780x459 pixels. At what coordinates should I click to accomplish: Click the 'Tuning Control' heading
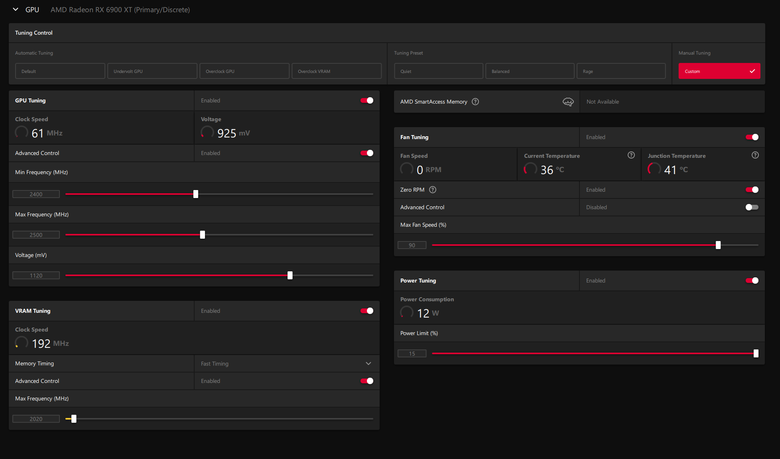tap(33, 33)
